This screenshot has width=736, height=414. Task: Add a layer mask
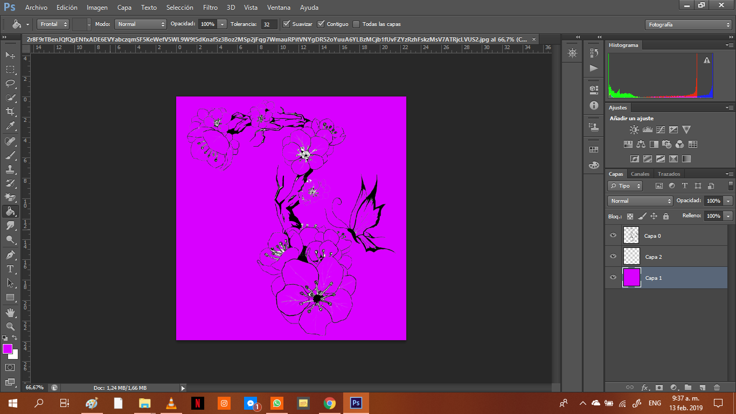coord(659,388)
